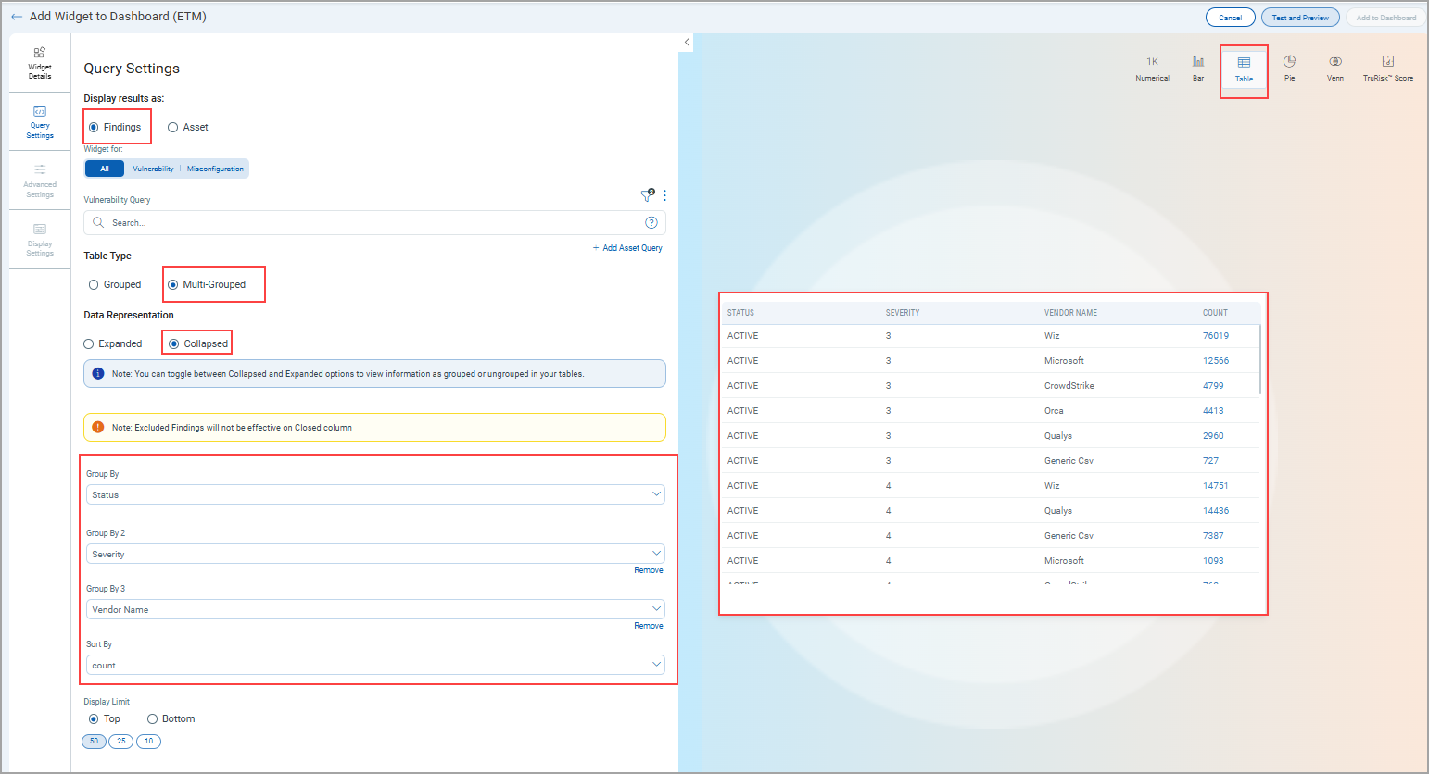Go to the Widget Details section

39,61
